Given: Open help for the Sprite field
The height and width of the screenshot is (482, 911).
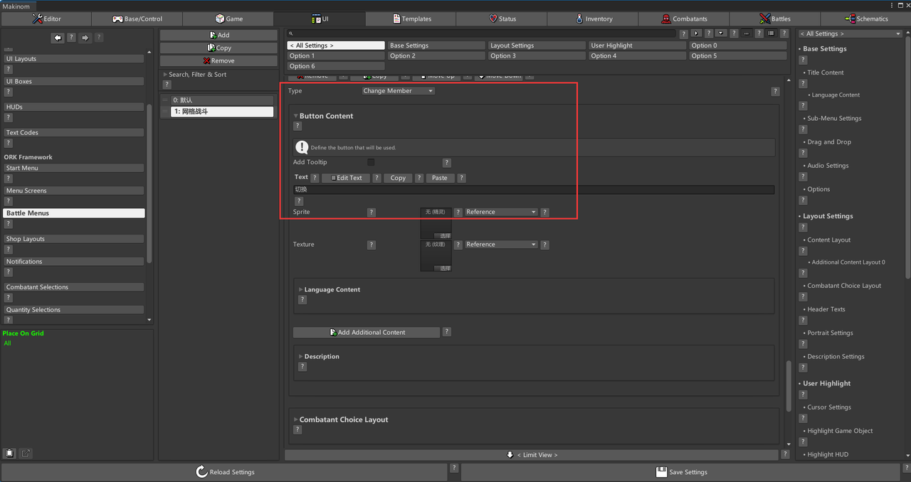Looking at the screenshot, I should point(372,213).
